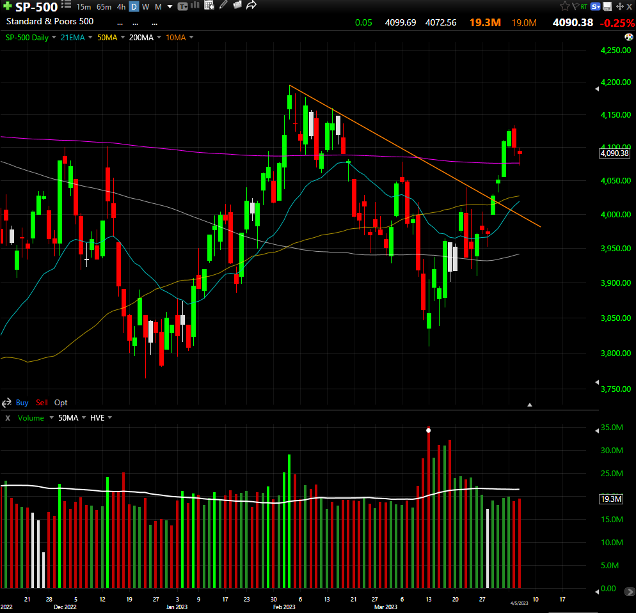
Task: Click the Volume indicator label
Action: point(31,418)
